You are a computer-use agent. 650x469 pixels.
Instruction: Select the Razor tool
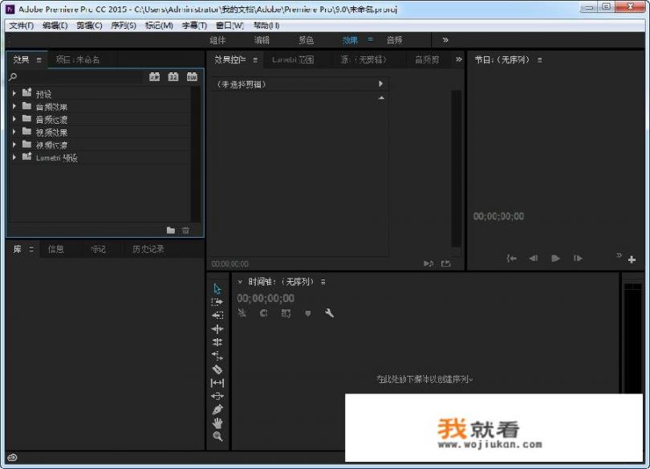217,369
